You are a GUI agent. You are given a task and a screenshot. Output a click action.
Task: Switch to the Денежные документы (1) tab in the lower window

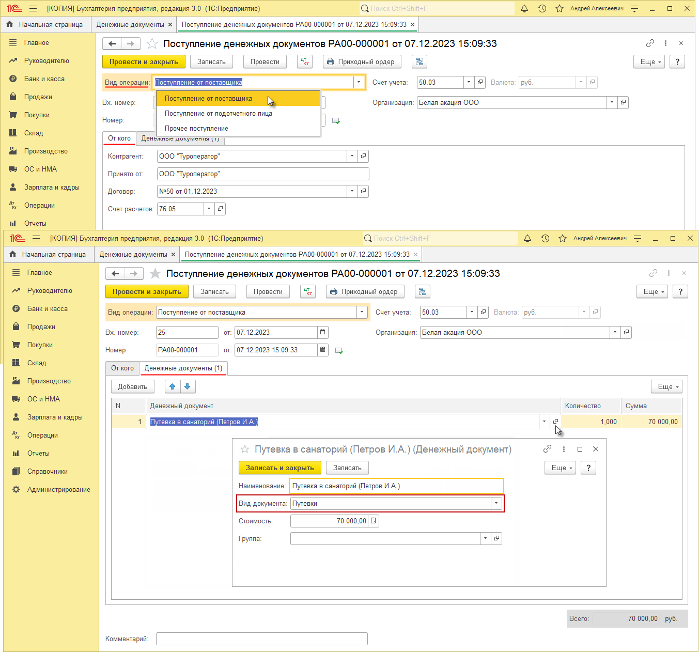click(x=183, y=368)
